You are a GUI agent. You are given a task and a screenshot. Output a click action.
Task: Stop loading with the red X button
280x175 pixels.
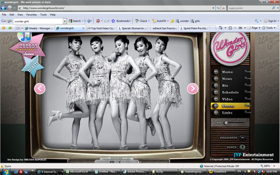[x=224, y=8]
